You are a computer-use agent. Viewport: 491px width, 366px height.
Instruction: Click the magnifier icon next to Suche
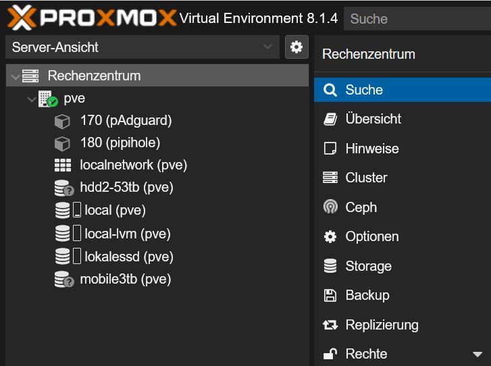(330, 90)
